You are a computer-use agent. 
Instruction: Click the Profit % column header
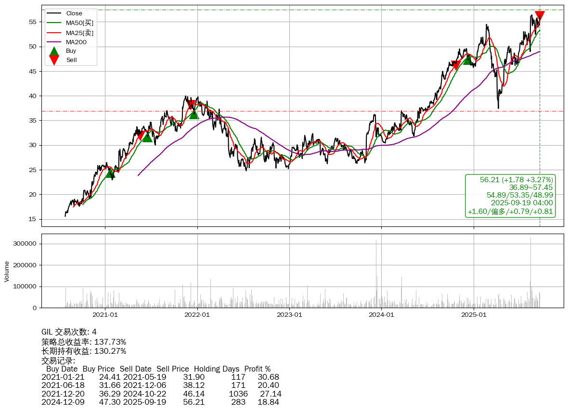click(x=257, y=369)
